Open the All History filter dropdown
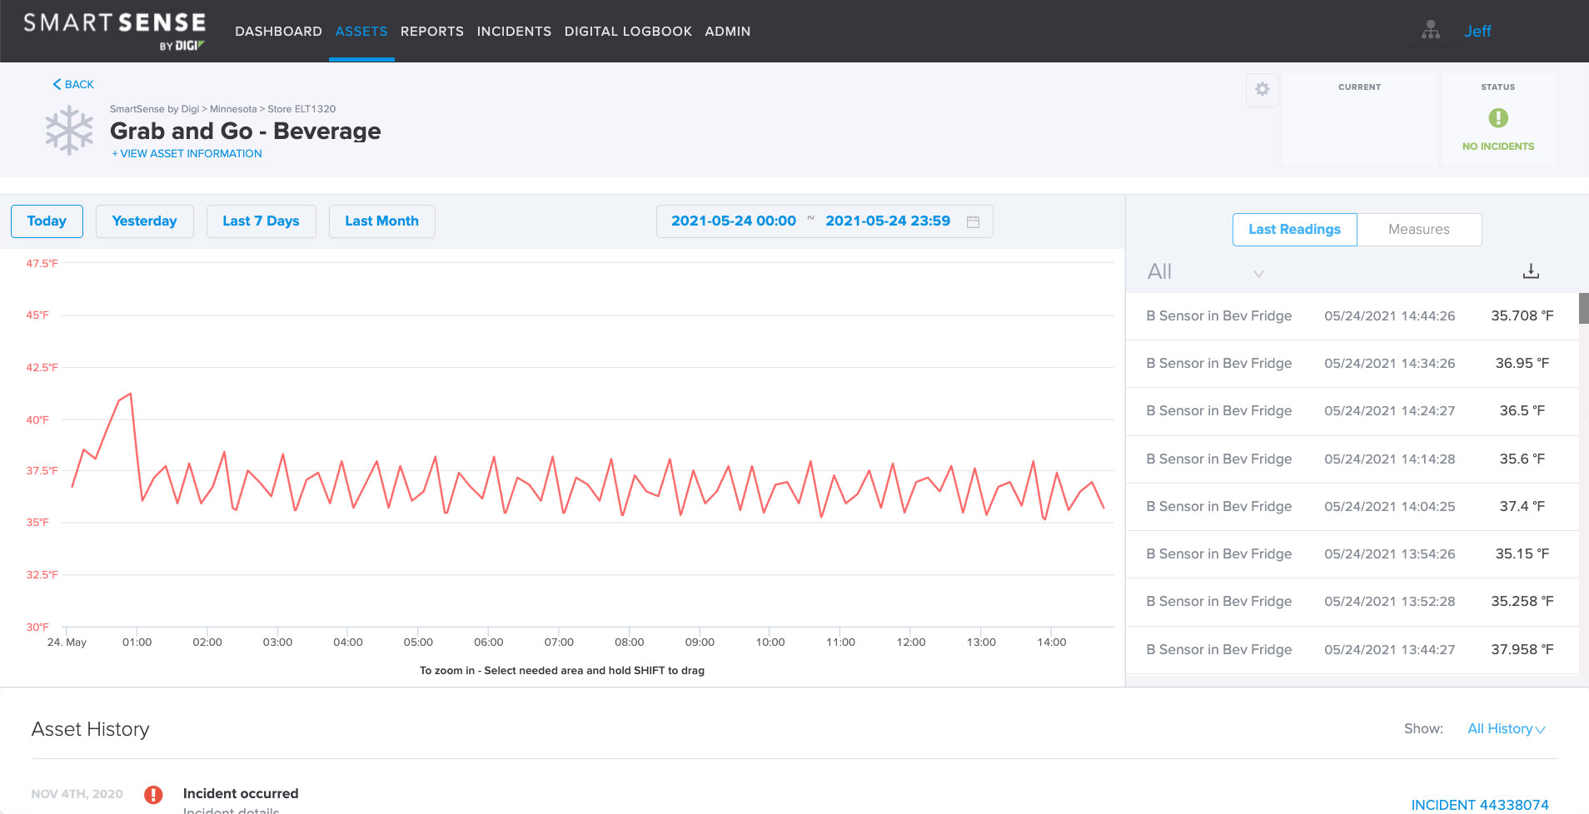This screenshot has height=814, width=1589. (1506, 729)
